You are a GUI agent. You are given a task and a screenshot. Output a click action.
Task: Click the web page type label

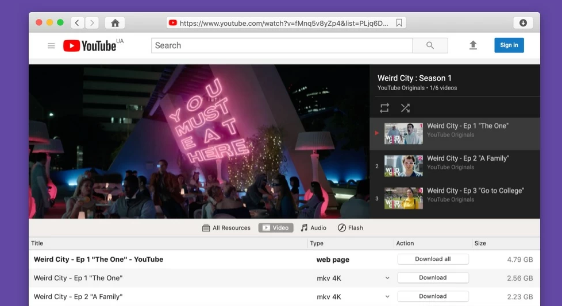(333, 260)
